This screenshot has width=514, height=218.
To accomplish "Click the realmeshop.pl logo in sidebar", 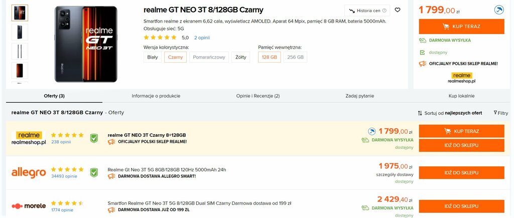I will click(x=462, y=77).
